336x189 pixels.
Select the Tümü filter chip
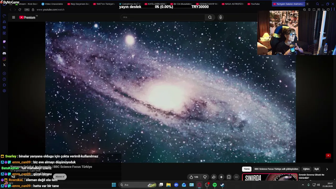(x=247, y=169)
